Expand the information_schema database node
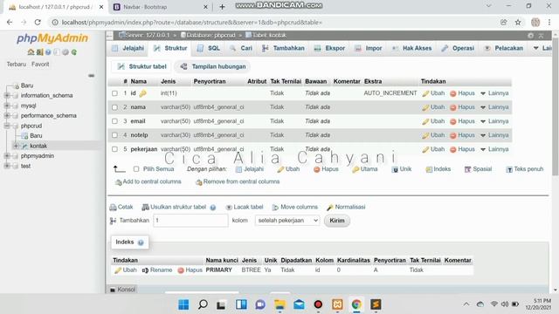The image size is (559, 314). [7, 95]
